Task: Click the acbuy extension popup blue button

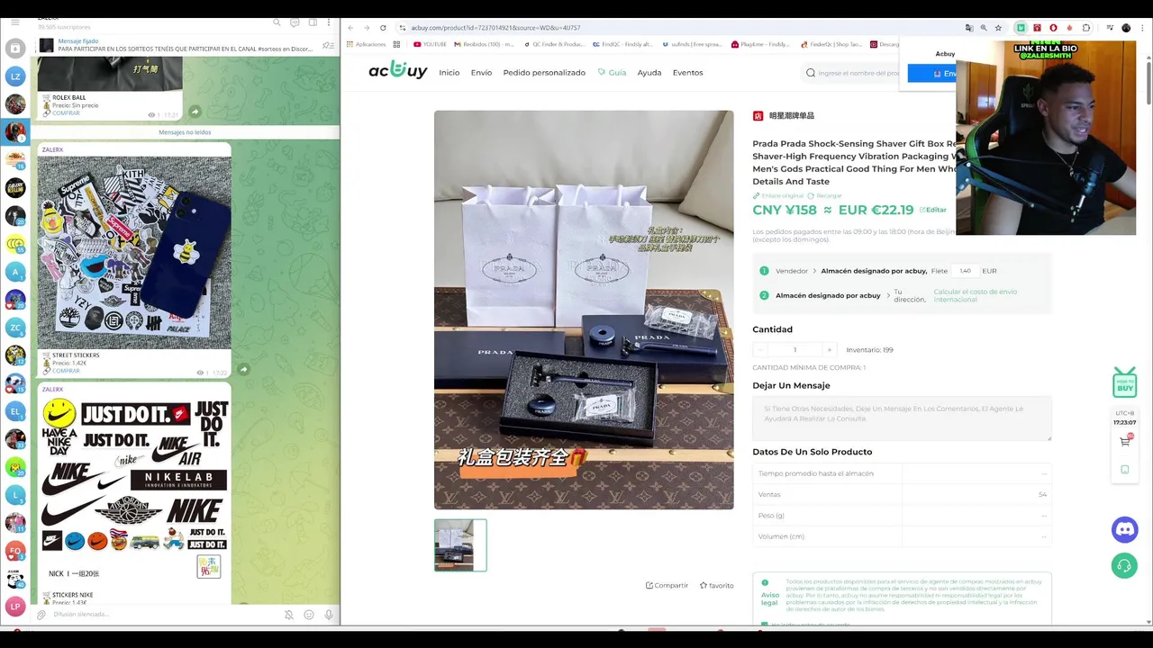Action: (x=931, y=74)
